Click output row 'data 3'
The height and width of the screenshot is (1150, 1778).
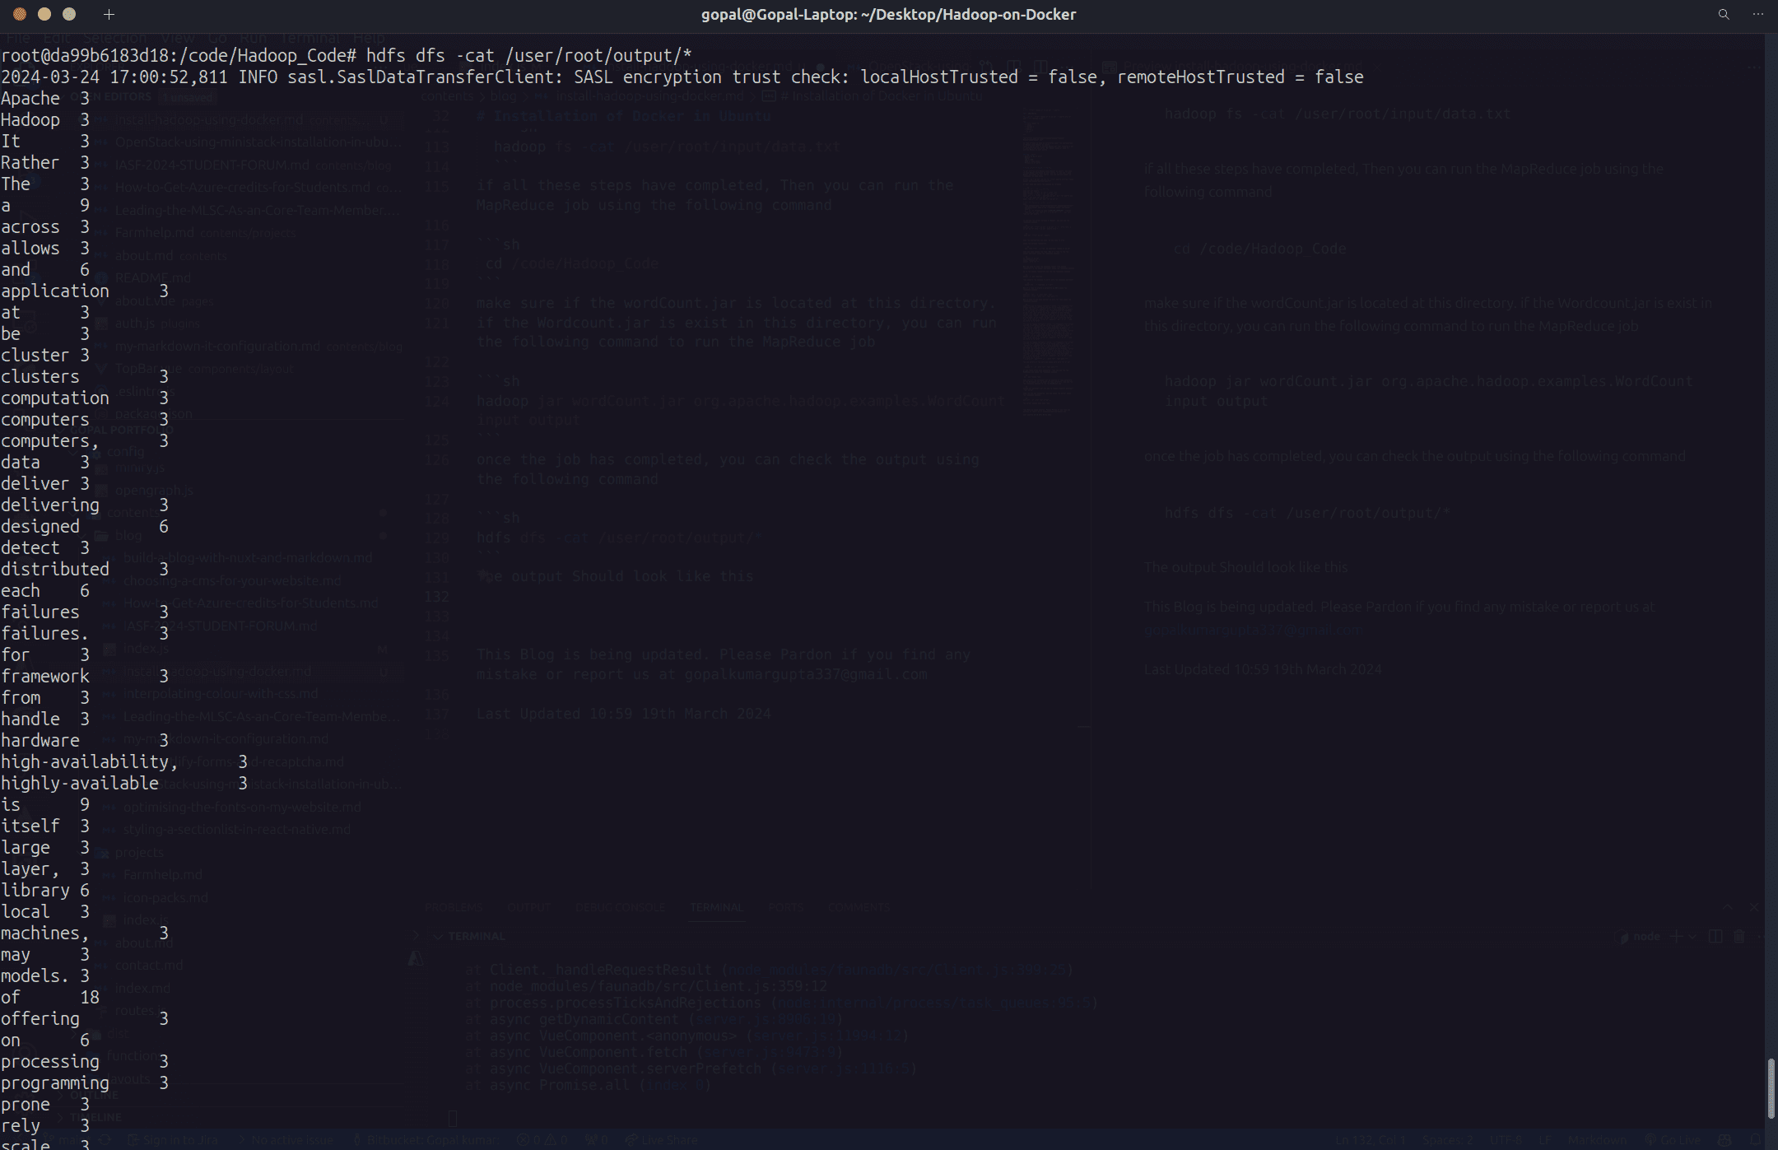(x=45, y=462)
